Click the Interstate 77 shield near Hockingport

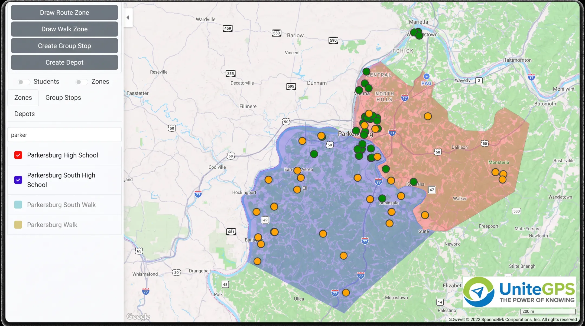(198, 194)
